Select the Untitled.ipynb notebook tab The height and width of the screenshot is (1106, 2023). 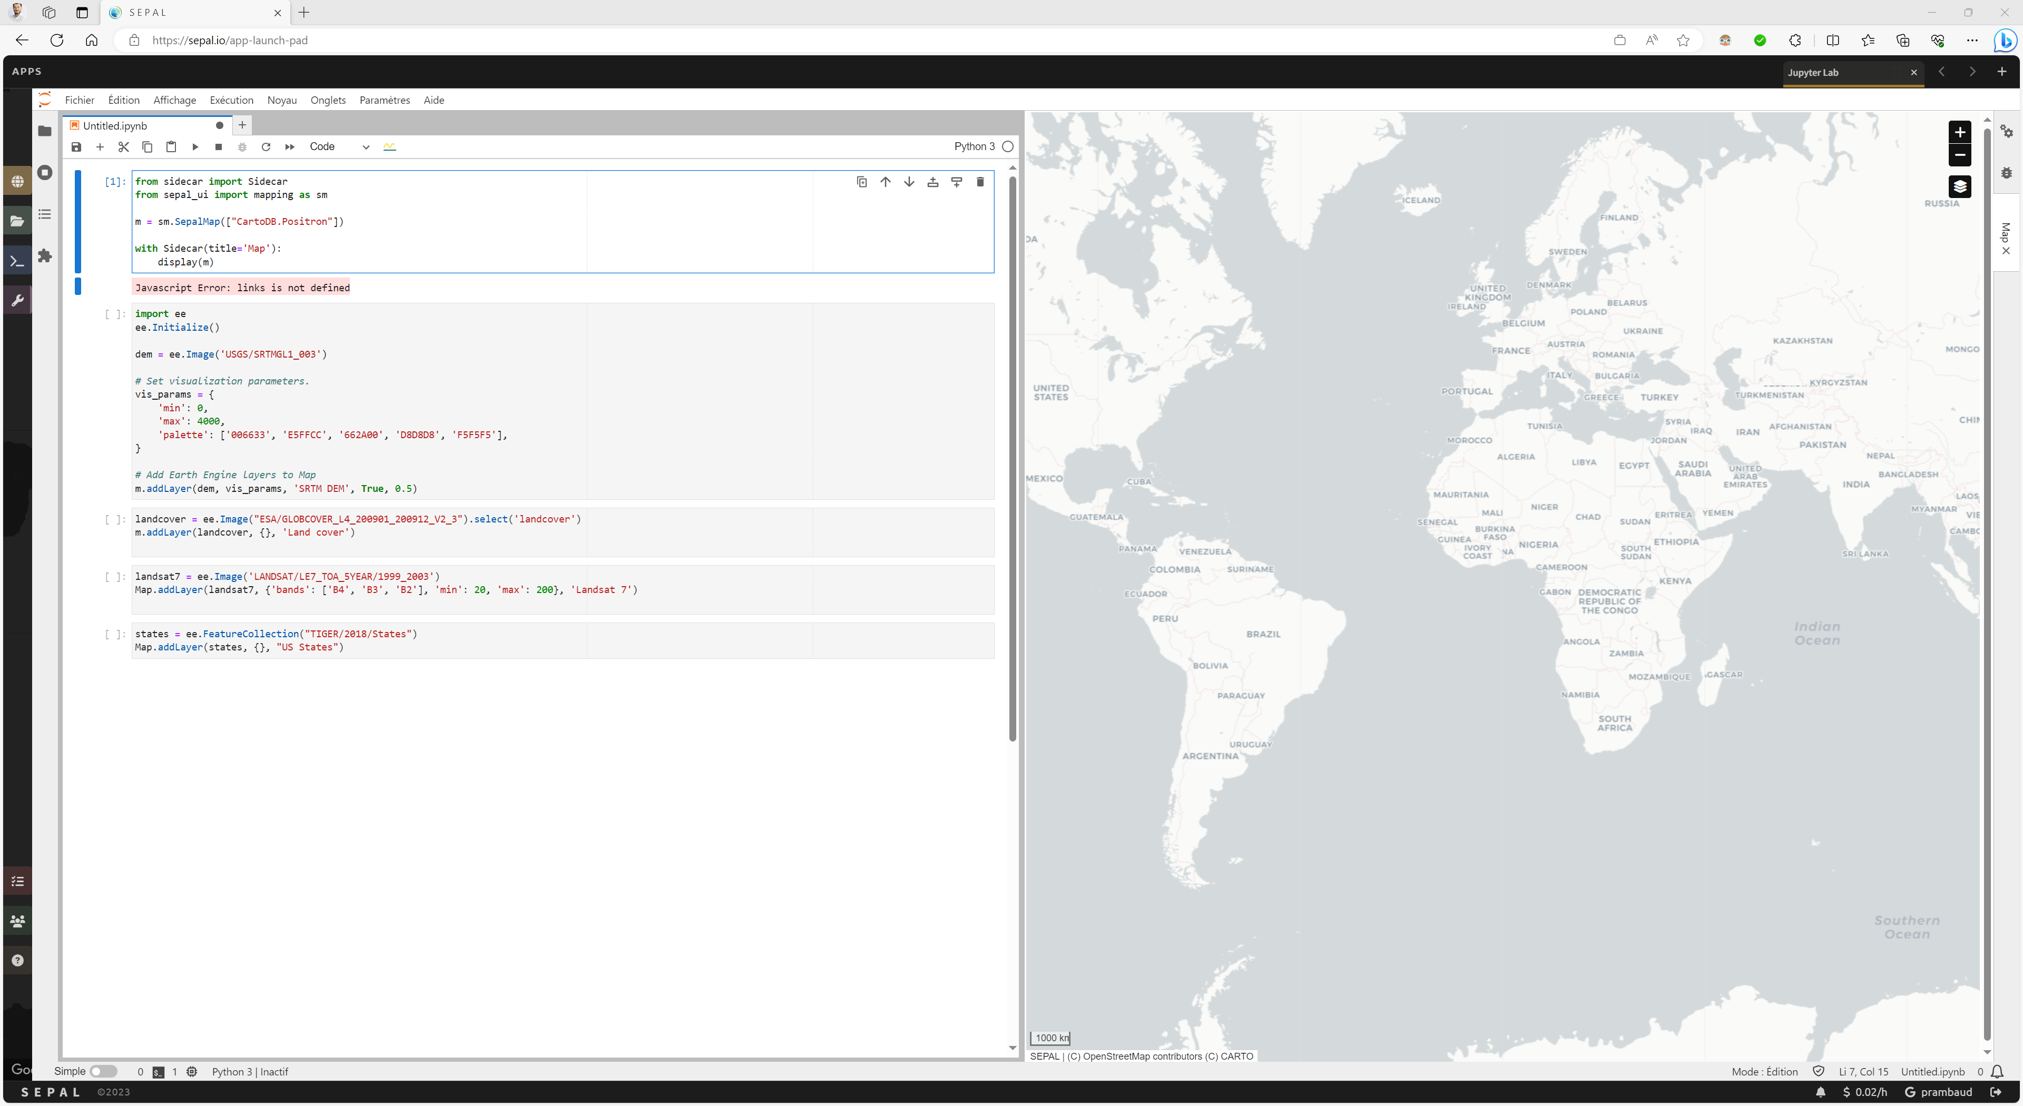pyautogui.click(x=115, y=125)
